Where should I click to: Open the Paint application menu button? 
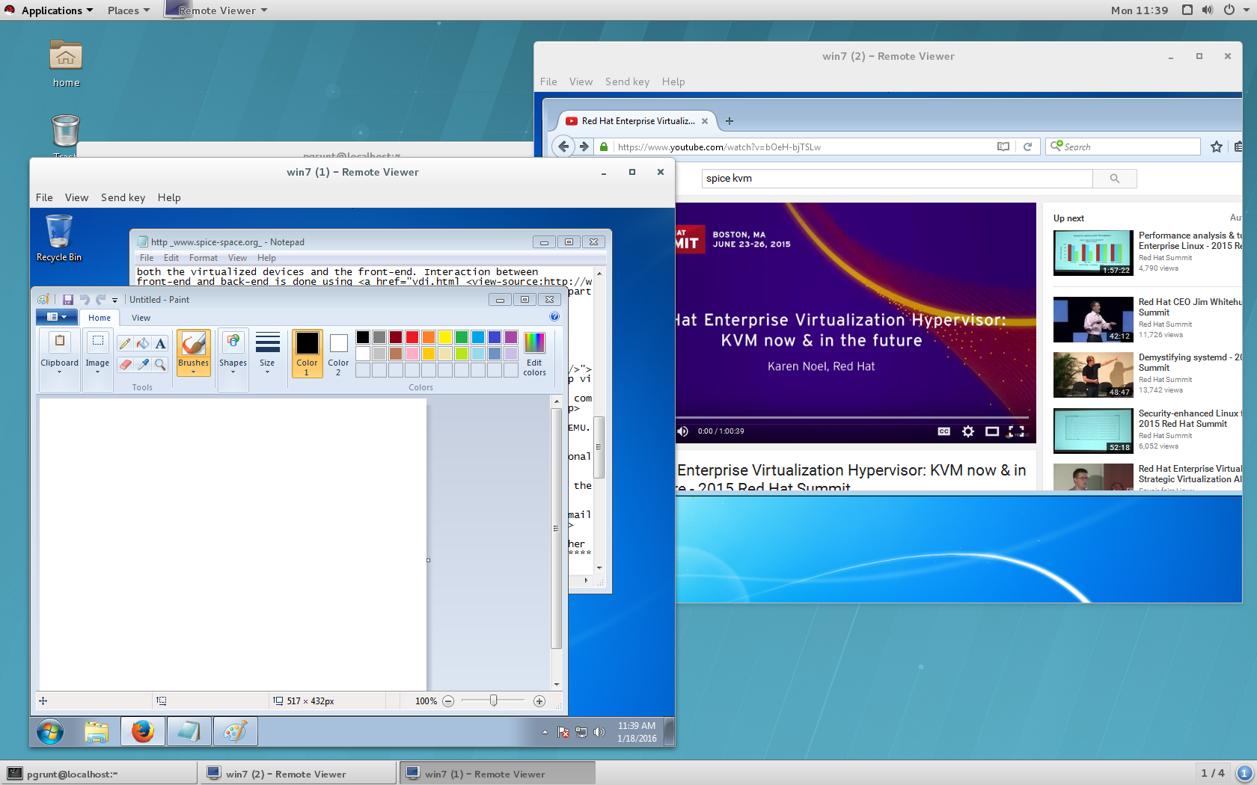coord(57,317)
